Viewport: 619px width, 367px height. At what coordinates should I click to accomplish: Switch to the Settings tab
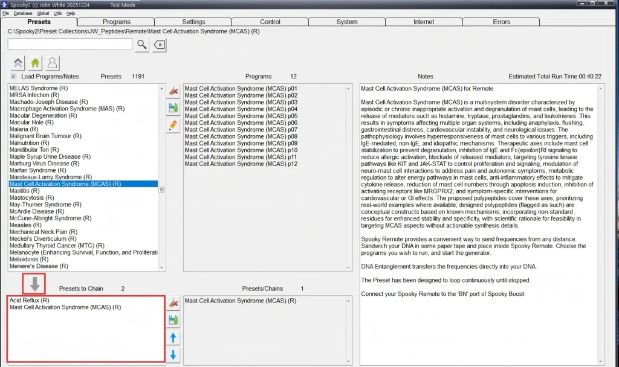[193, 22]
